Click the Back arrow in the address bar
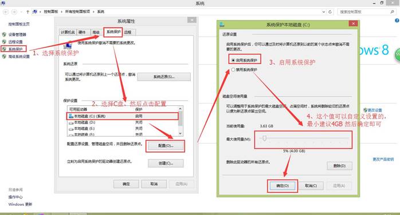Image resolution: width=400 pixels, height=215 pixels. coord(6,11)
